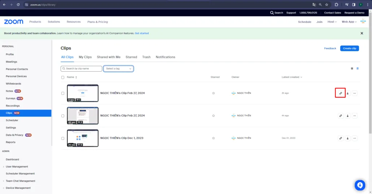Open more options for the 49 sec clip
This screenshot has height=194, width=372.
355,116
